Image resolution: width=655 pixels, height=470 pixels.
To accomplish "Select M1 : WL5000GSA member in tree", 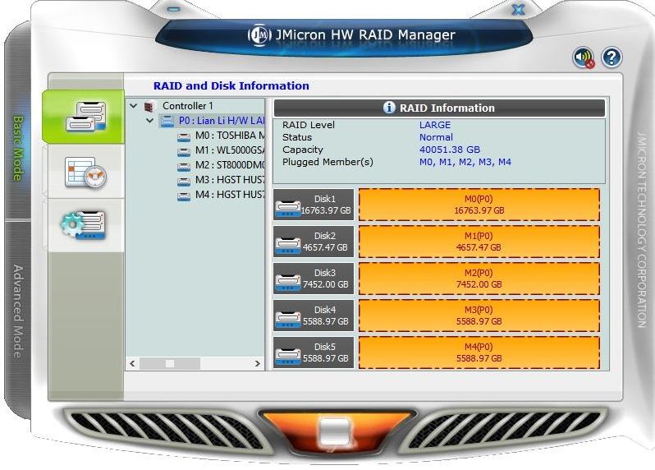I will (230, 150).
